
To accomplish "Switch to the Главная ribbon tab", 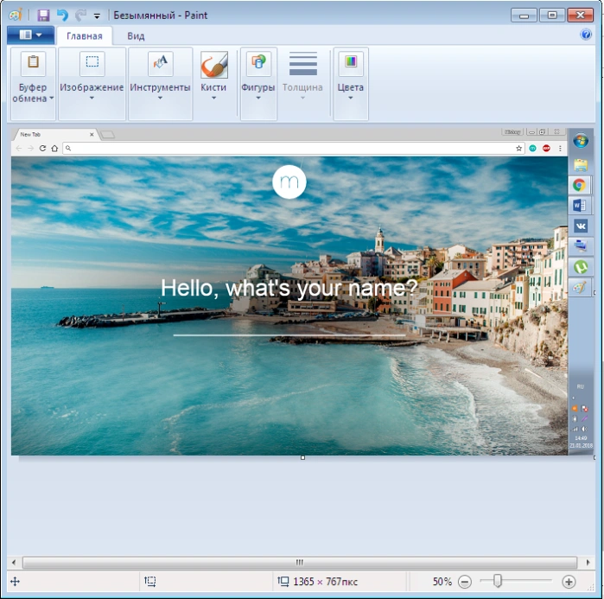I will 85,36.
